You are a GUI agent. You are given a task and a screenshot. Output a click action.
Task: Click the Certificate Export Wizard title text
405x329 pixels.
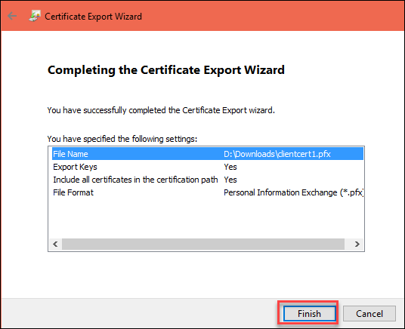[93, 17]
